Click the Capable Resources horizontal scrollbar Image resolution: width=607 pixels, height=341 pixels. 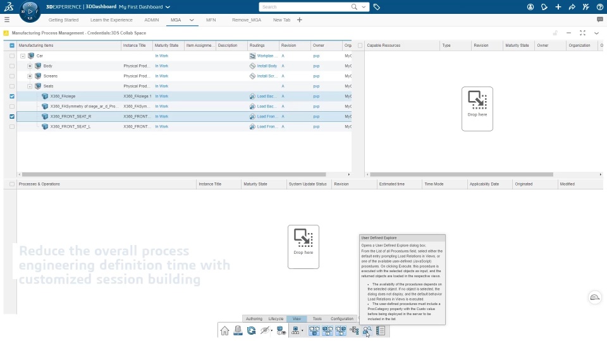pos(462,174)
